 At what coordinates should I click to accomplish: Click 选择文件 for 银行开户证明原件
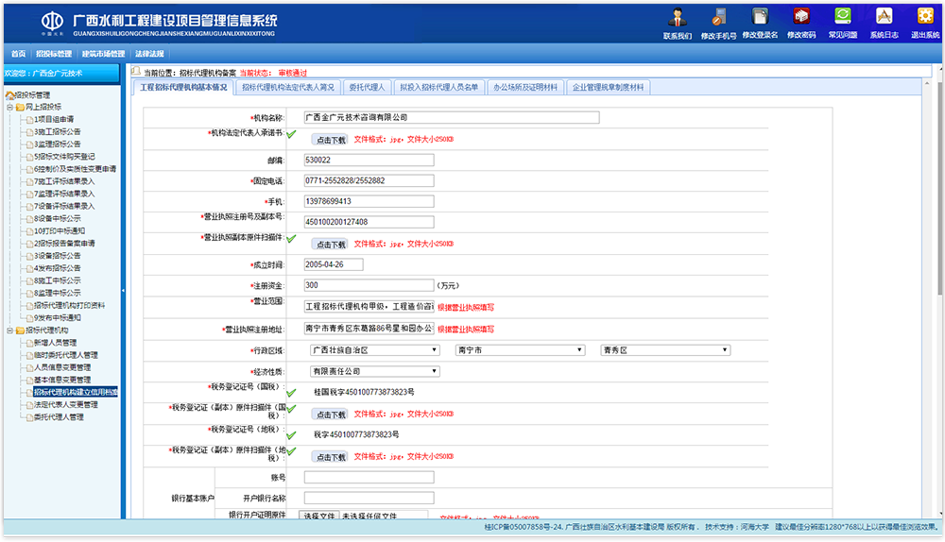[319, 517]
